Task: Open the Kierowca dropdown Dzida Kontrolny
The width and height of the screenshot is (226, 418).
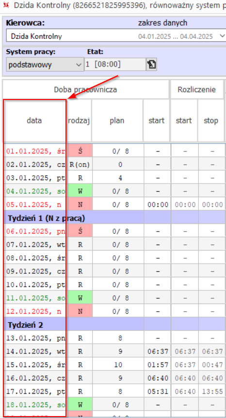Action: [115, 36]
